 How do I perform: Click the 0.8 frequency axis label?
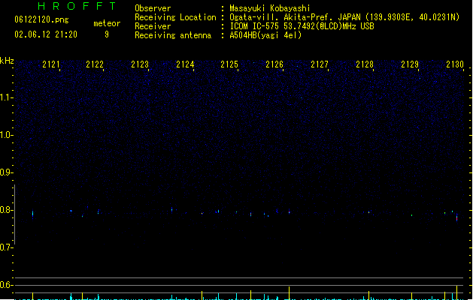6,210
